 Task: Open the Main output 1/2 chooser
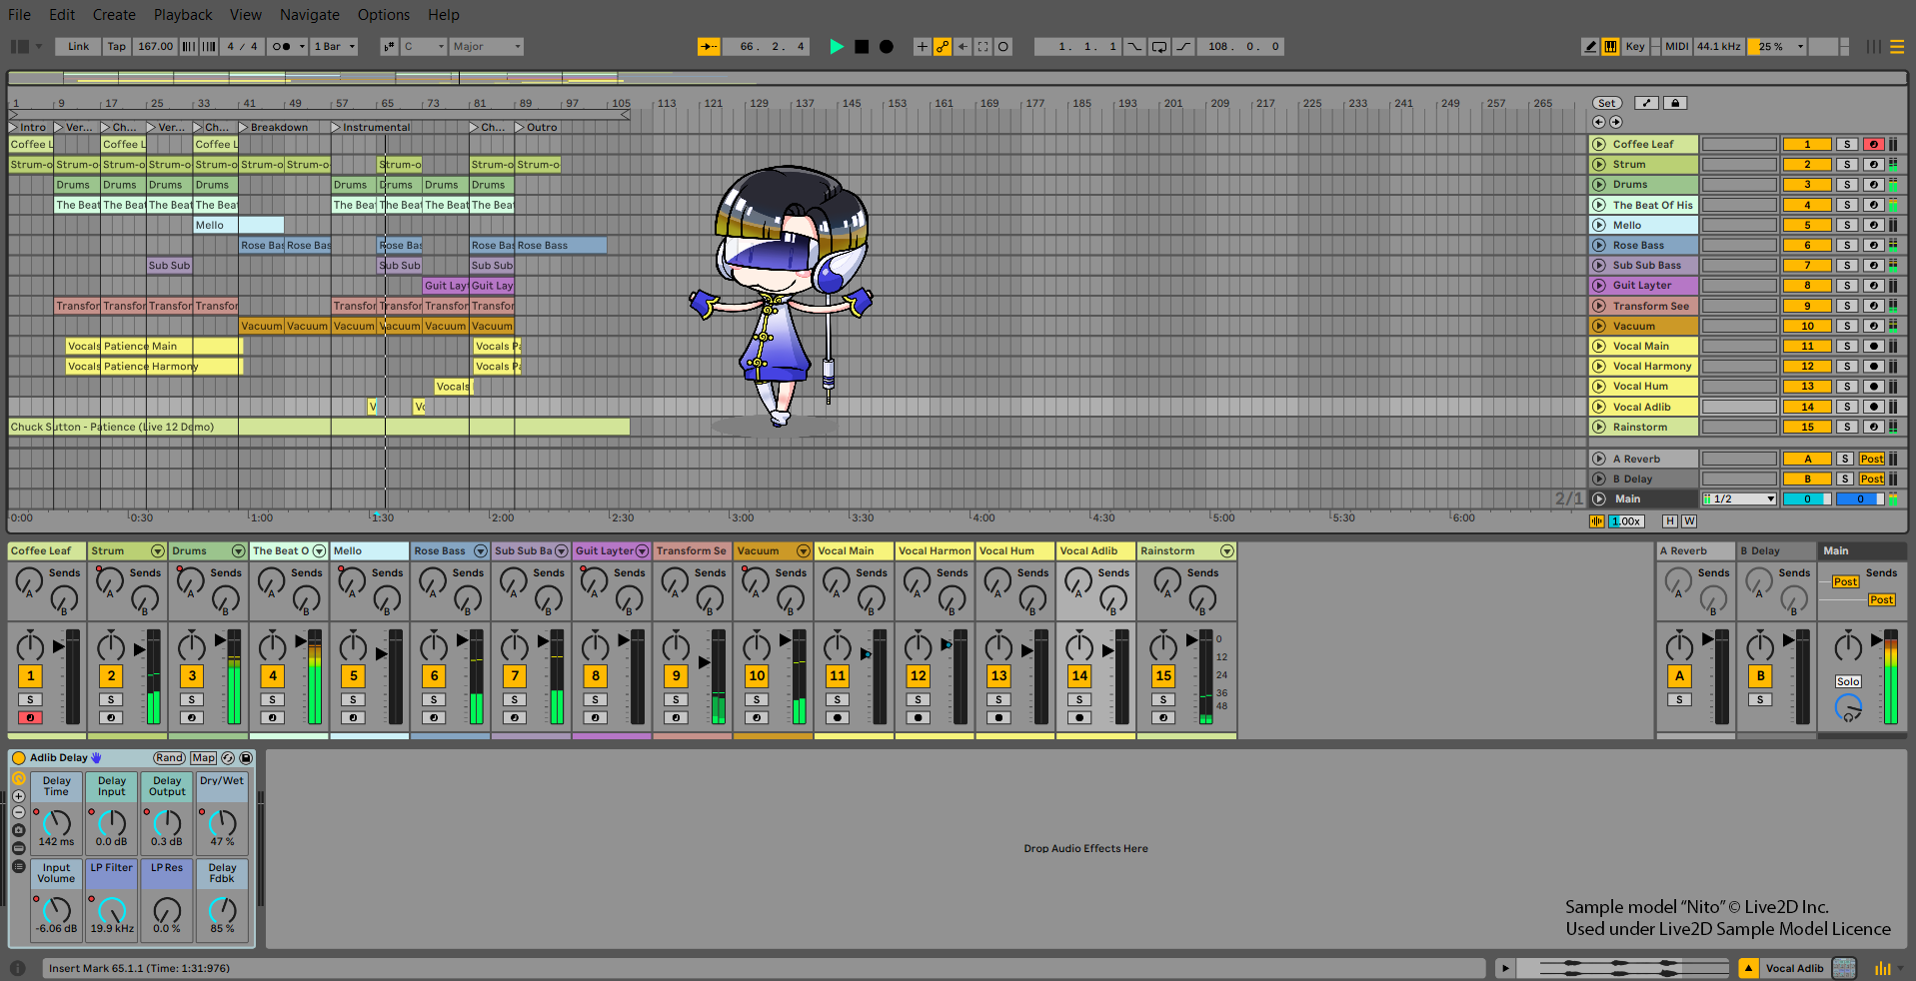(1739, 499)
